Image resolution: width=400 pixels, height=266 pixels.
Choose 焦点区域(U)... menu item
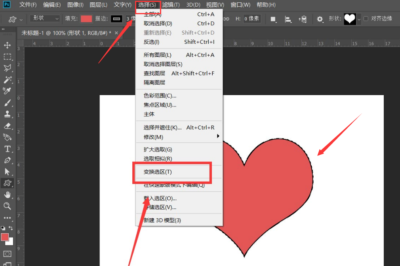click(x=179, y=105)
